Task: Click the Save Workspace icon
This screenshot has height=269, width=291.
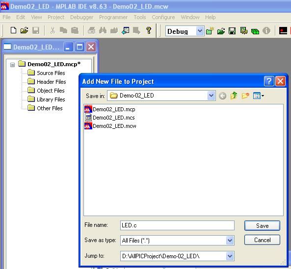Action: [x=232, y=31]
